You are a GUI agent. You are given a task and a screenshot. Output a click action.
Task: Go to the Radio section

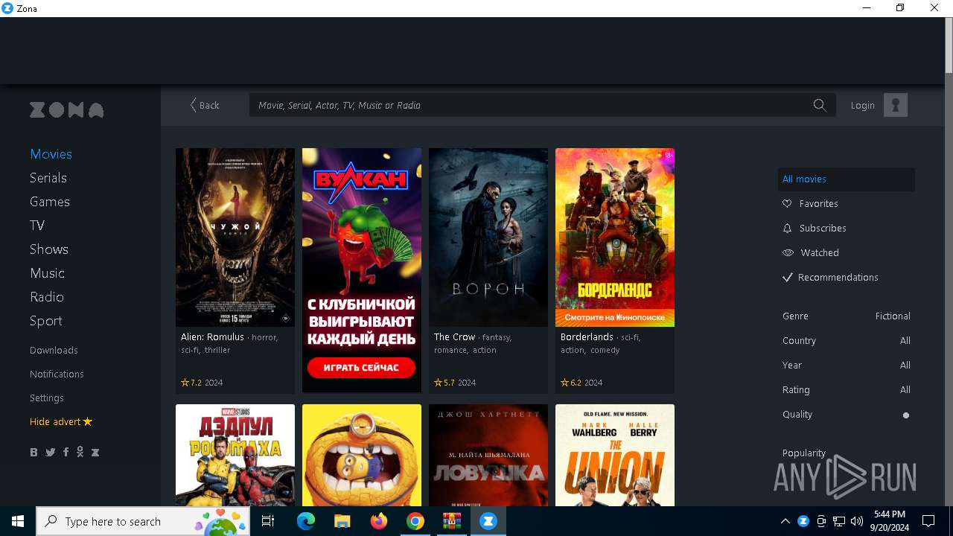pos(47,297)
